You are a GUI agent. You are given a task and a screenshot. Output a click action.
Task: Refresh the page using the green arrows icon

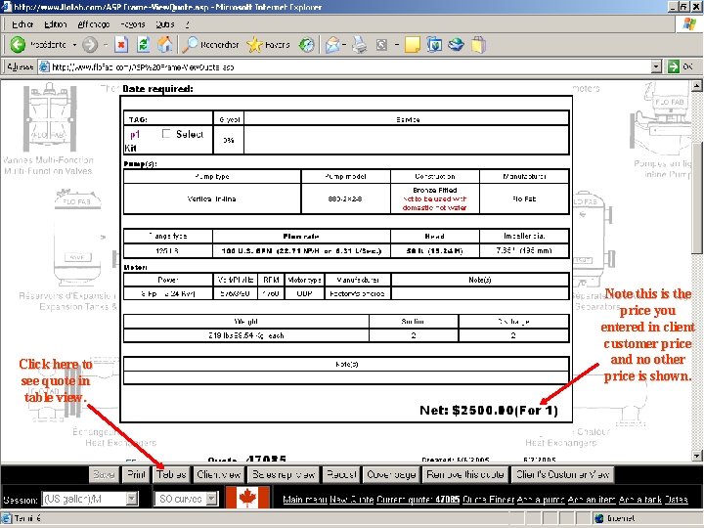click(143, 44)
